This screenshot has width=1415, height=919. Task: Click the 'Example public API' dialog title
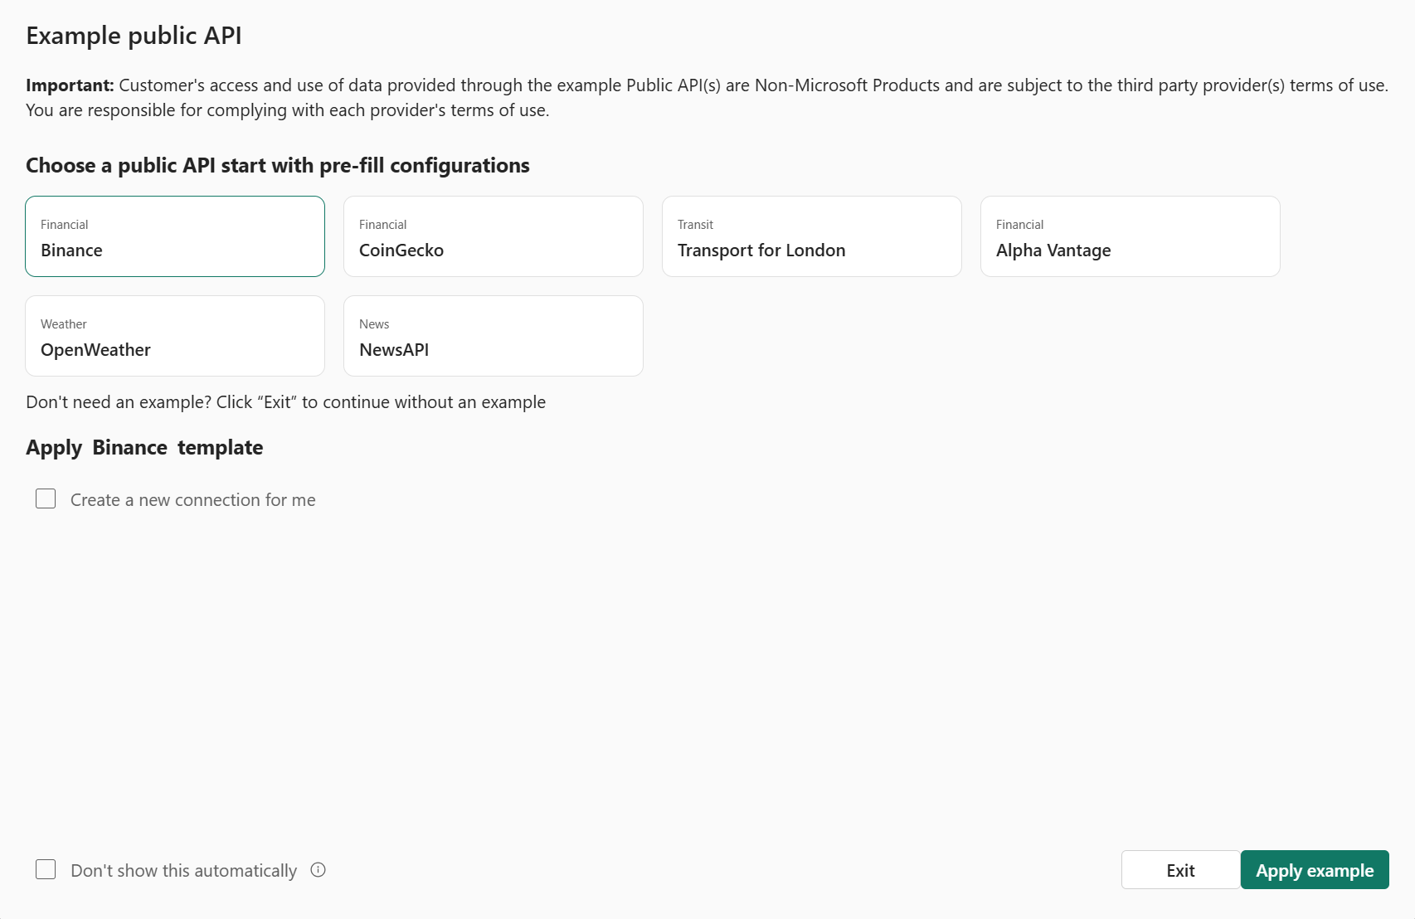[134, 36]
